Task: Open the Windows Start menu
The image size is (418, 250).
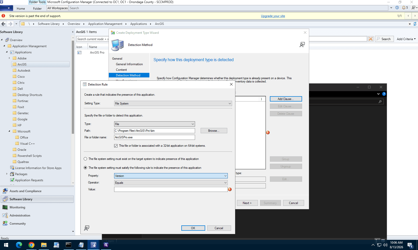Action: [x=6, y=245]
